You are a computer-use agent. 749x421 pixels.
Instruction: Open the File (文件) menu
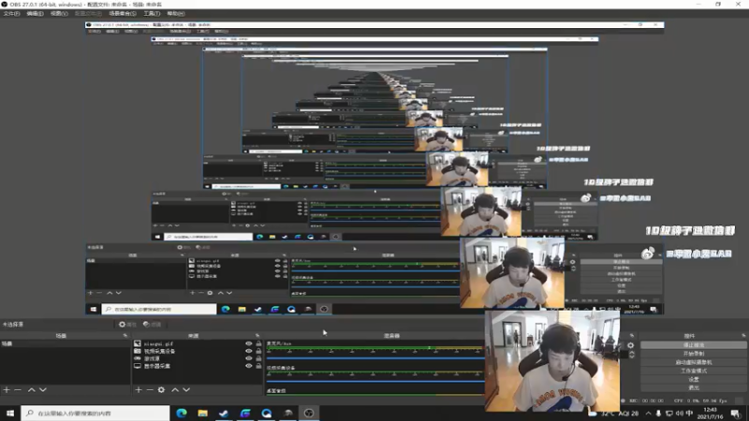click(x=11, y=13)
